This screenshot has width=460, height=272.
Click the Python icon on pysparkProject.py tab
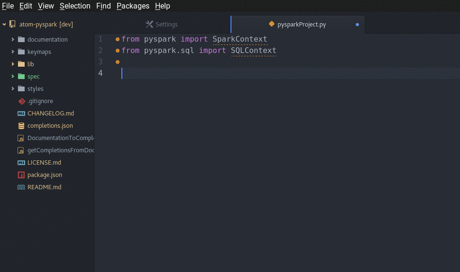pos(272,24)
